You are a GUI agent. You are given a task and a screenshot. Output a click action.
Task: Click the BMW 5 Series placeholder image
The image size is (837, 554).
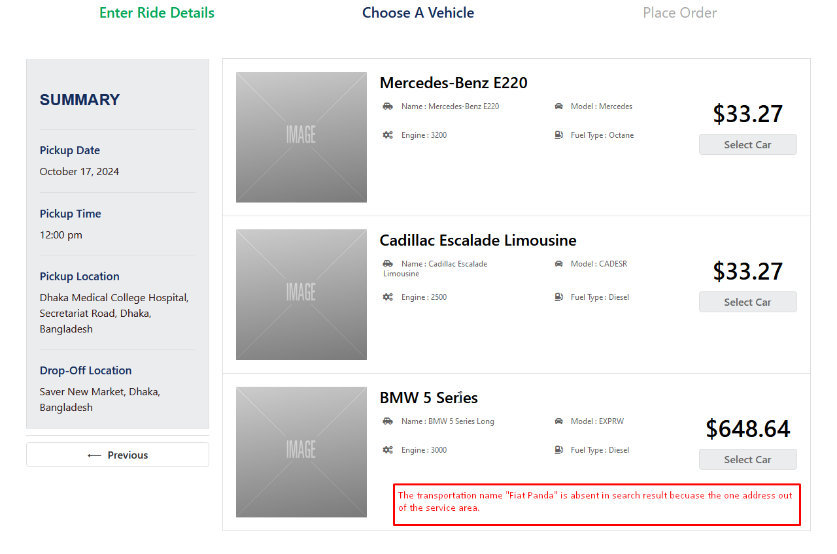click(x=301, y=452)
